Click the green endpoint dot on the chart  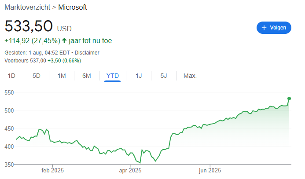289,99
